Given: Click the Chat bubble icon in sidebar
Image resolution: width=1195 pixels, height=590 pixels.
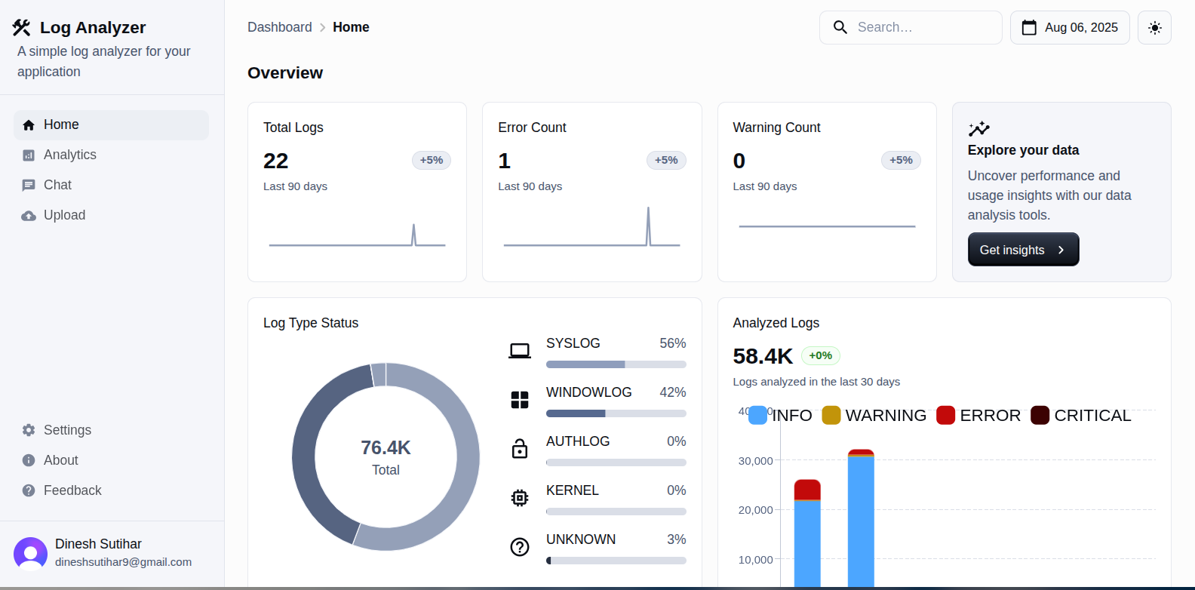Looking at the screenshot, I should 29,186.
